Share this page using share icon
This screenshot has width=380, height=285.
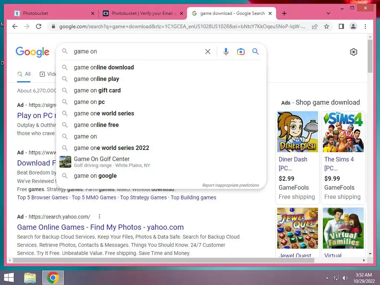(315, 26)
